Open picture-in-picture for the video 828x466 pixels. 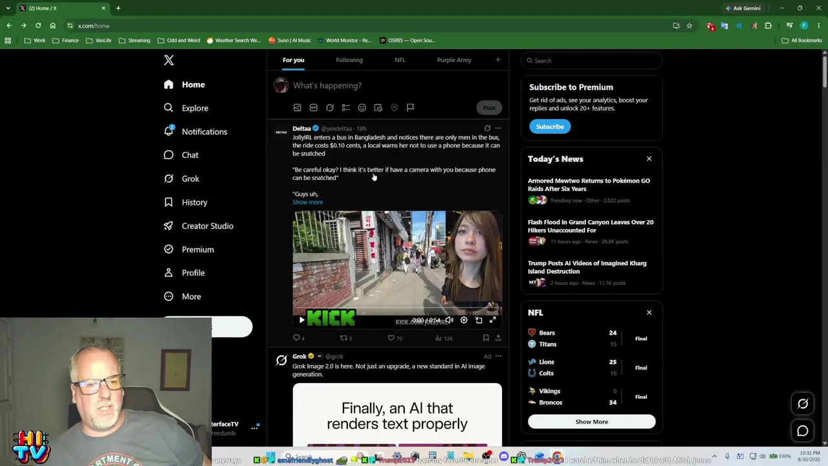479,320
